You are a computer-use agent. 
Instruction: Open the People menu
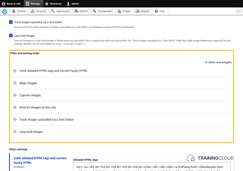(125, 11)
